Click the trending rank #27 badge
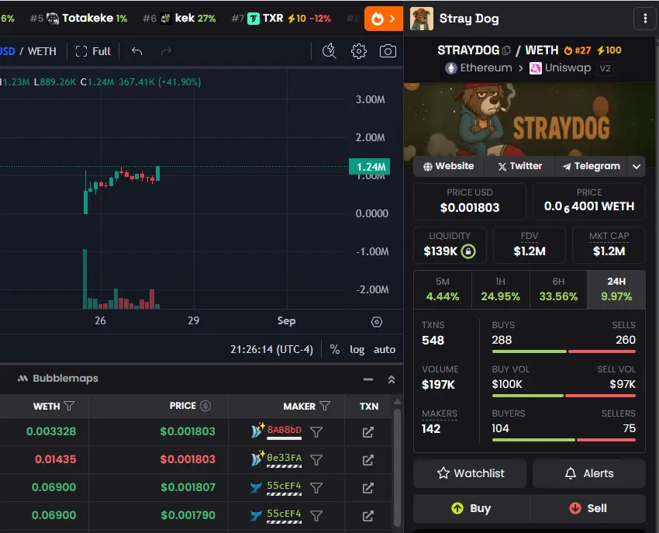Image resolution: width=659 pixels, height=533 pixels. pos(578,50)
